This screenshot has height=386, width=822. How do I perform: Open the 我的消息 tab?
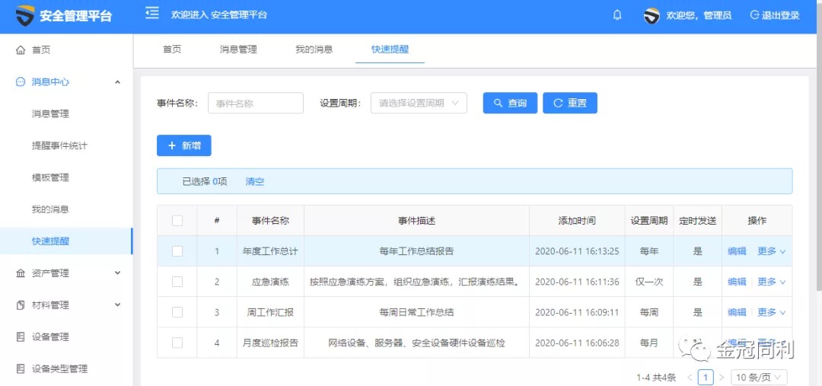tap(314, 49)
